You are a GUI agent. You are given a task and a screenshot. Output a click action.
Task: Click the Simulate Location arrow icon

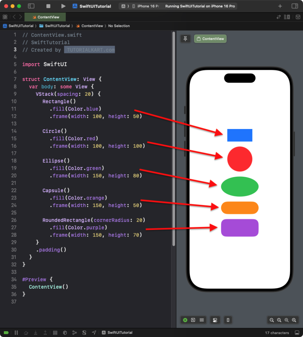tap(94, 333)
